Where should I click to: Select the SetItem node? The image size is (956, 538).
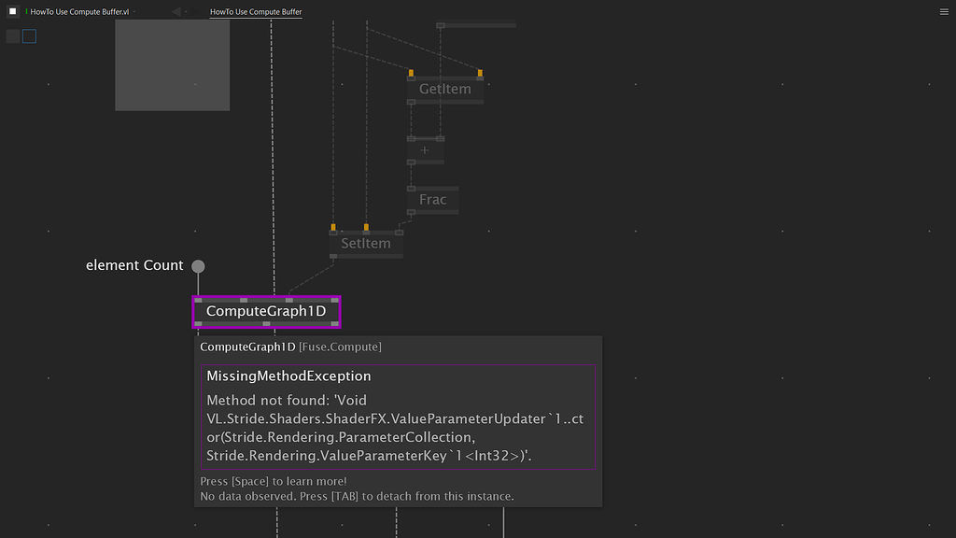point(366,244)
